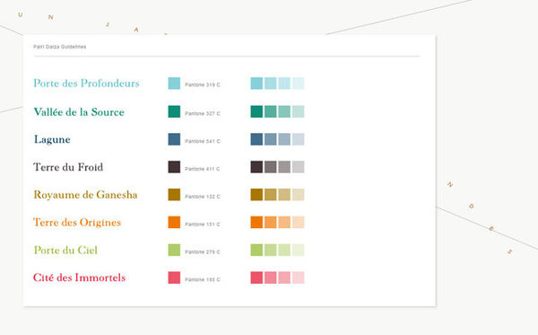538x335 pixels.
Task: Choose the medium-dark green in Porte du Ciel tint scale
Action: tap(271, 250)
